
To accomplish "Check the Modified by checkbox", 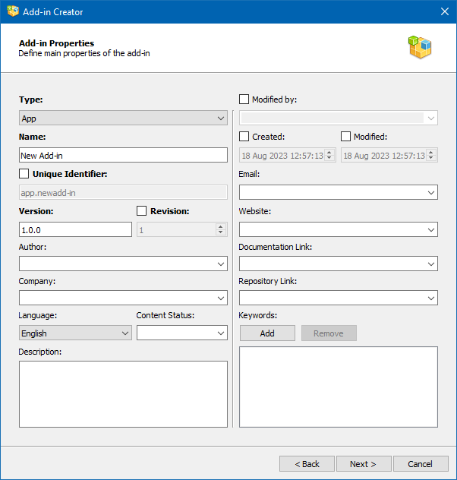I will coord(244,99).
